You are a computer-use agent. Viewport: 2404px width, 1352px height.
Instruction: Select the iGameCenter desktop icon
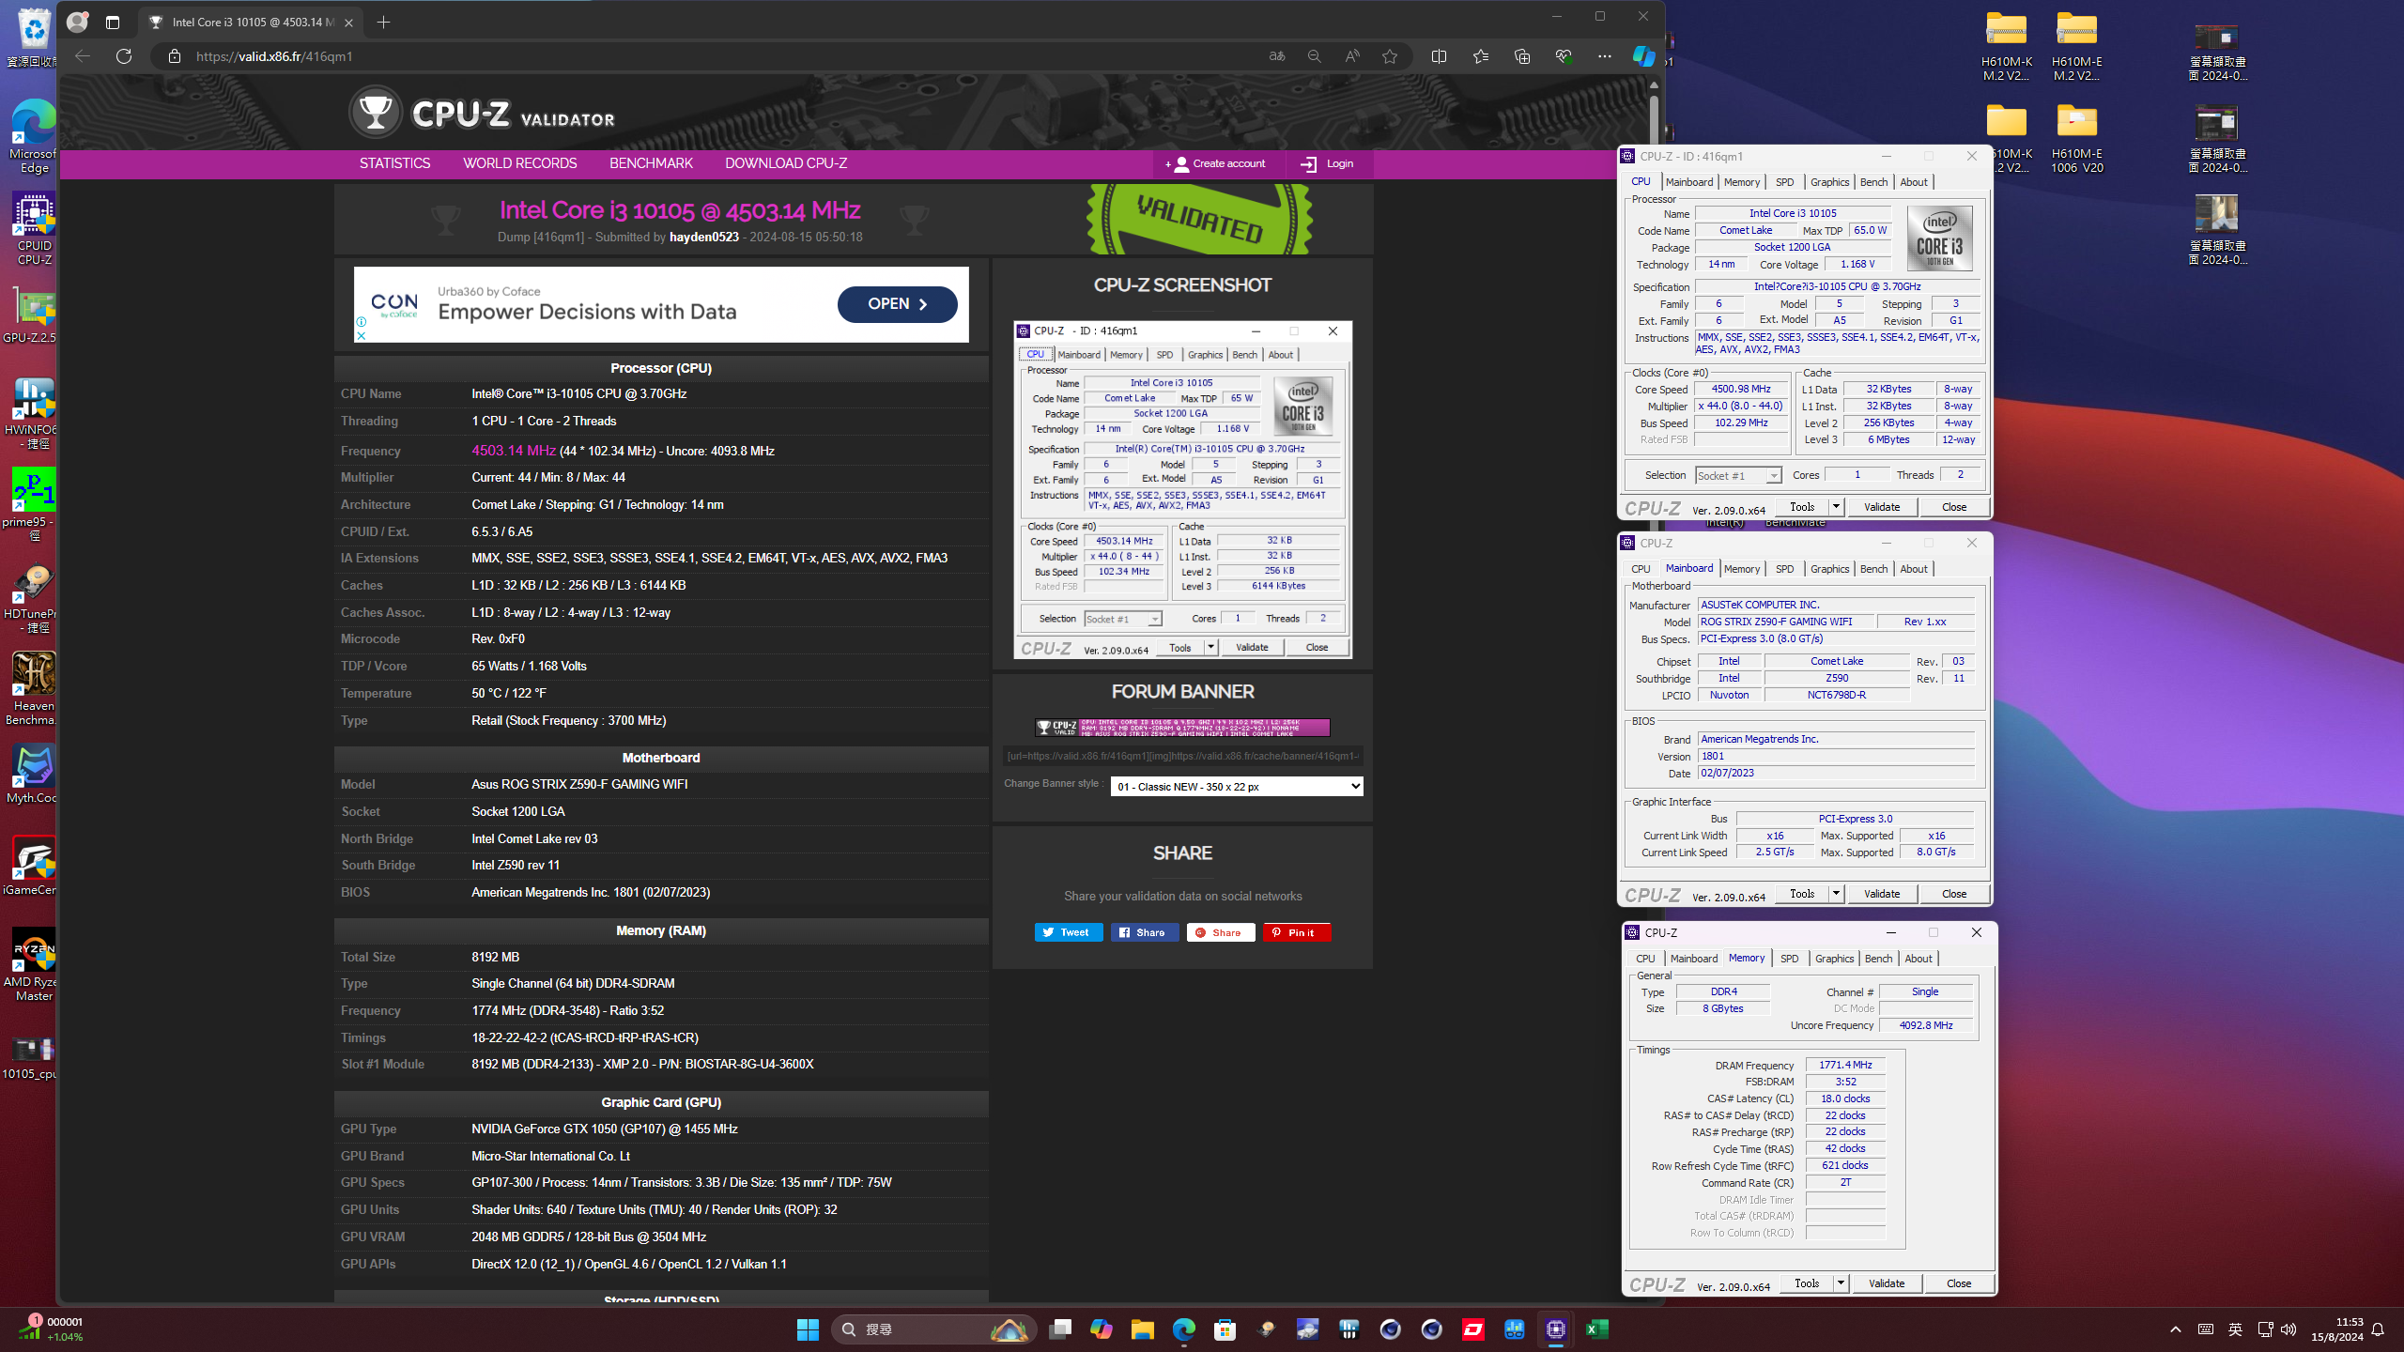[x=35, y=866]
